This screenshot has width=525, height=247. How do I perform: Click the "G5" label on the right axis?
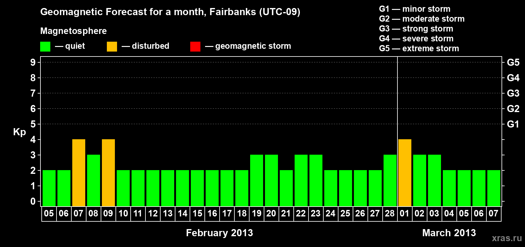(x=513, y=62)
